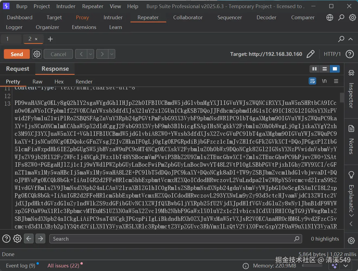The width and height of the screenshot is (358, 271).
Task: Click the AI sparkle icon bottom right
Action: pos(334,266)
